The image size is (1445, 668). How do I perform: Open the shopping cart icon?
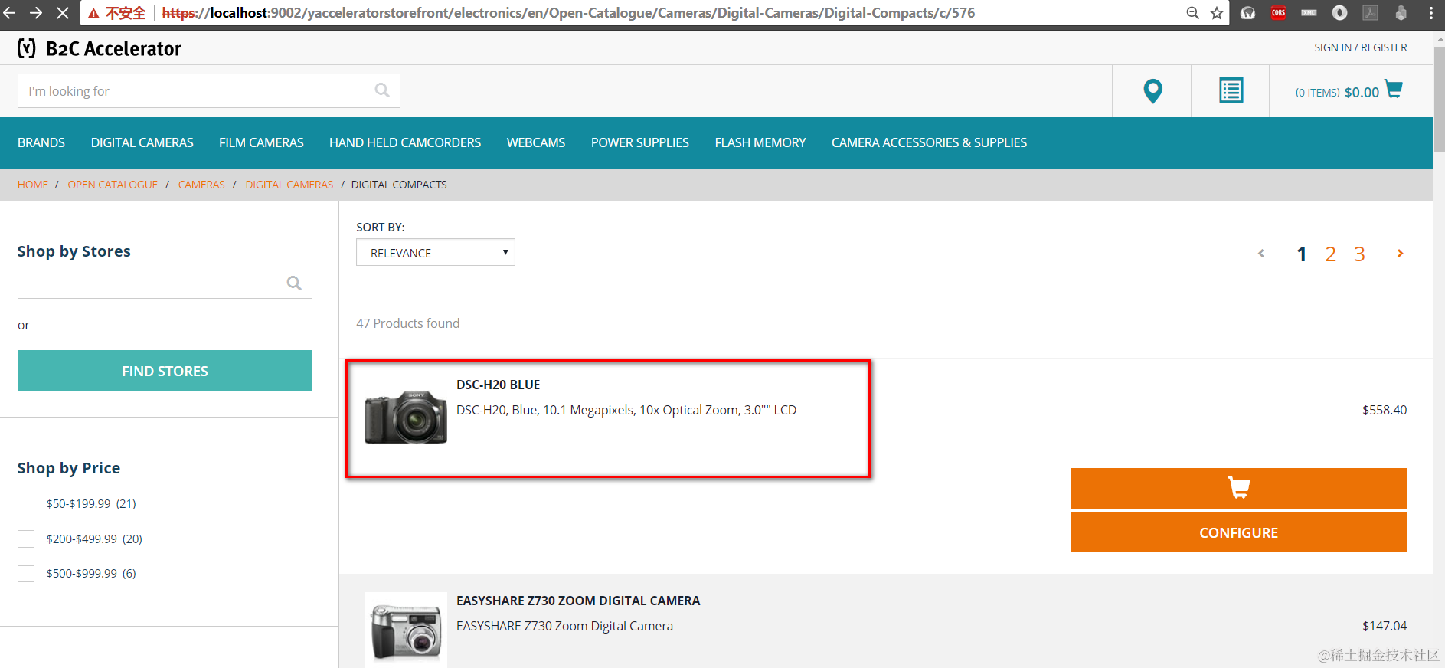coord(1394,90)
